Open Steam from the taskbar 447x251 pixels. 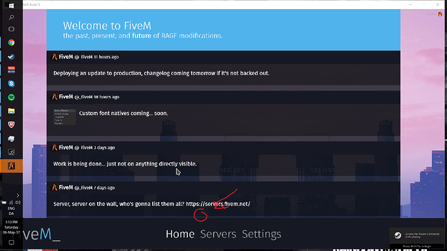point(12,56)
